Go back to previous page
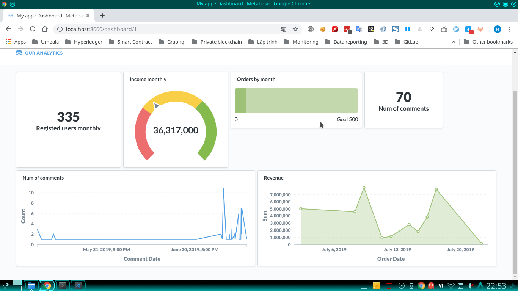This screenshot has width=518, height=291. click(x=8, y=29)
